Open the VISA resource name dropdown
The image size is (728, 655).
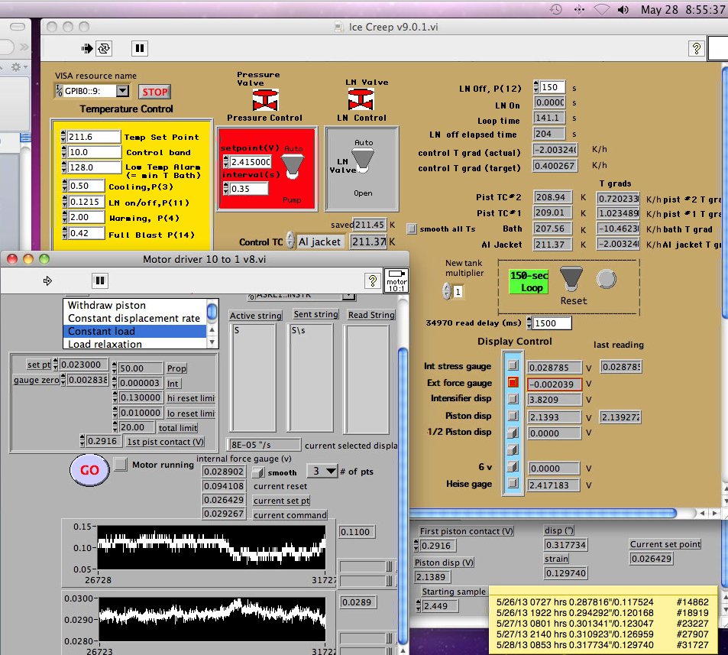pyautogui.click(x=122, y=91)
